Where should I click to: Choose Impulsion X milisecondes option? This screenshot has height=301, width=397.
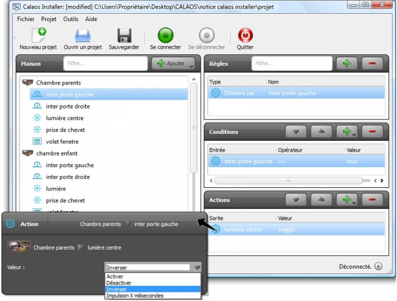[153, 295]
